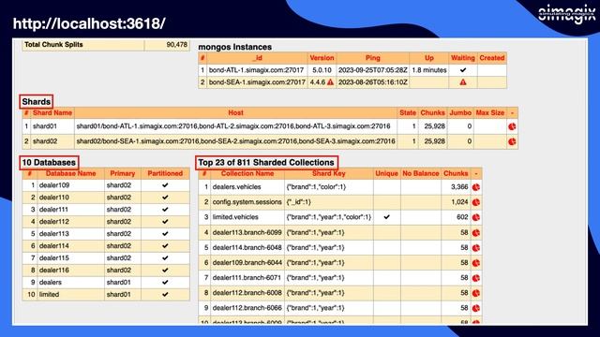
Task: Click bond-ATL-1.simagix.com:27017 instance id
Action: [256, 70]
